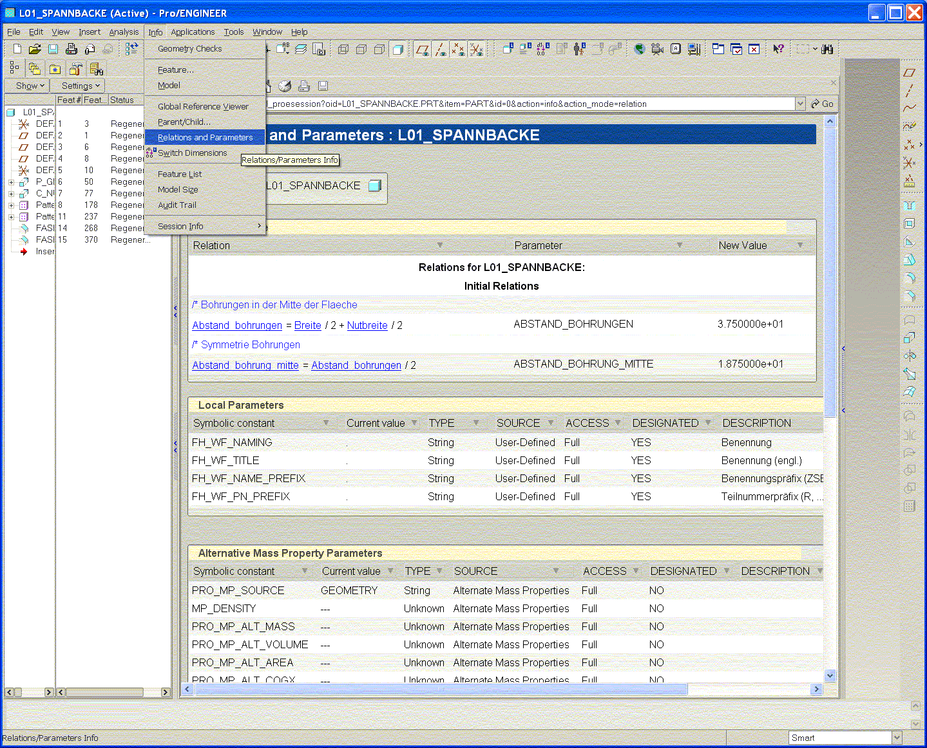Screen dimensions: 927x748
Task: Open the New Value column filter dropdown
Action: [x=800, y=245]
